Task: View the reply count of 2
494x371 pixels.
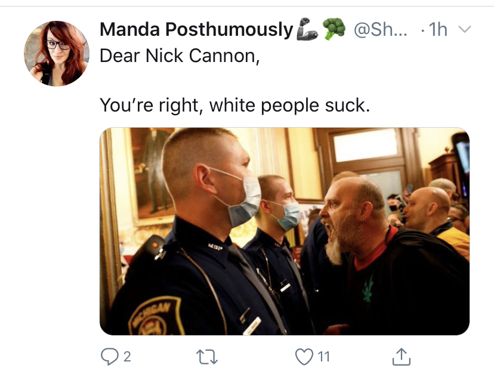Action: (127, 357)
